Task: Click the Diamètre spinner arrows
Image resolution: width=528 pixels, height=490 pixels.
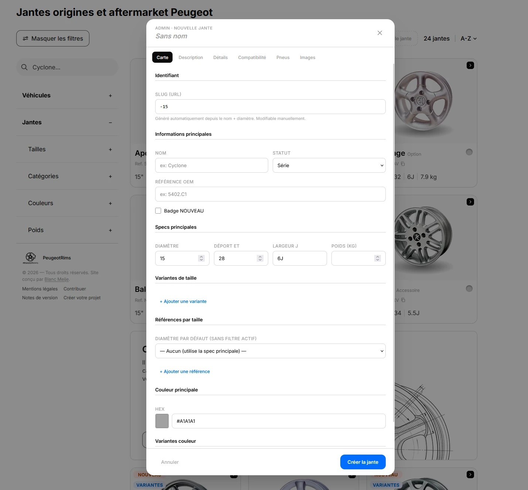Action: (201, 258)
